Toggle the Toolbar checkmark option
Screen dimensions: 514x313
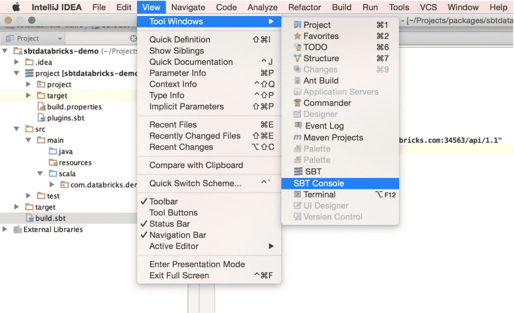tap(164, 202)
